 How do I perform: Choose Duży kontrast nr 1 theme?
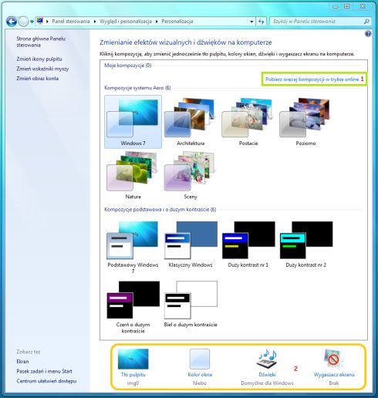coord(248,245)
